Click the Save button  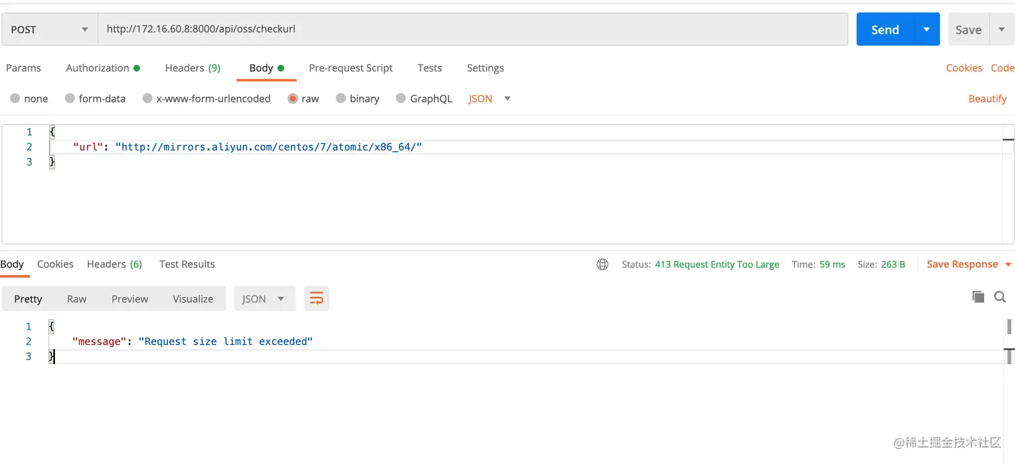969,29
